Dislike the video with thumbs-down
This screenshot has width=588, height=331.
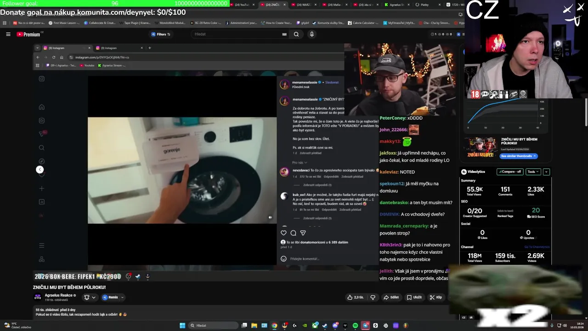pos(373,297)
